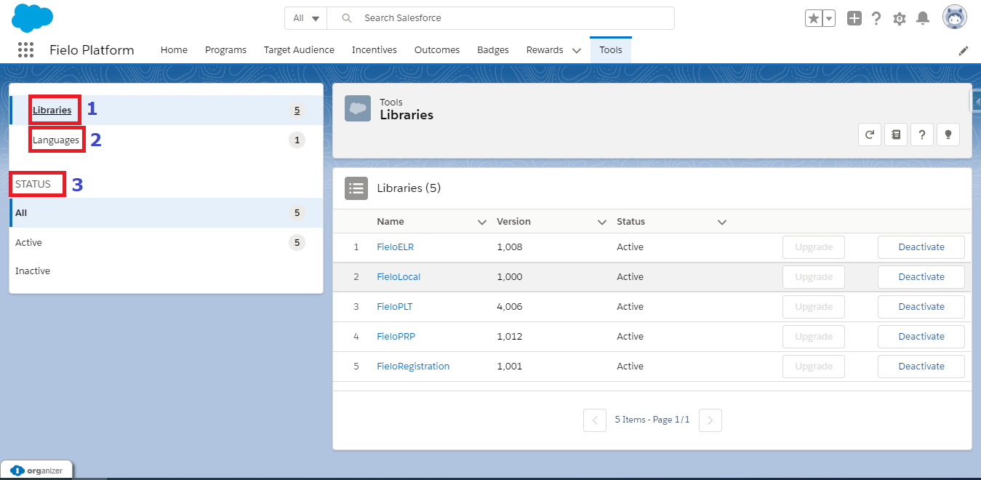Click the pencil edit navigation icon
The image size is (981, 480).
click(x=964, y=50)
